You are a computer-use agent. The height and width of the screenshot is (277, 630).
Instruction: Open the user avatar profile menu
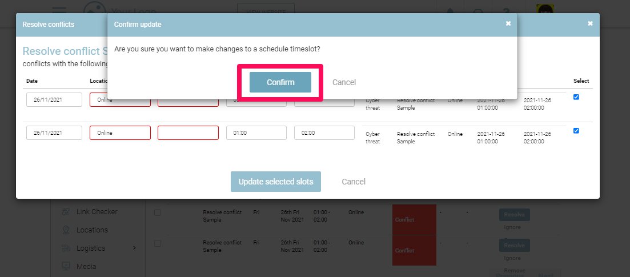545,10
